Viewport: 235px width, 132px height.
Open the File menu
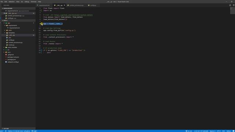(x=1, y=1)
